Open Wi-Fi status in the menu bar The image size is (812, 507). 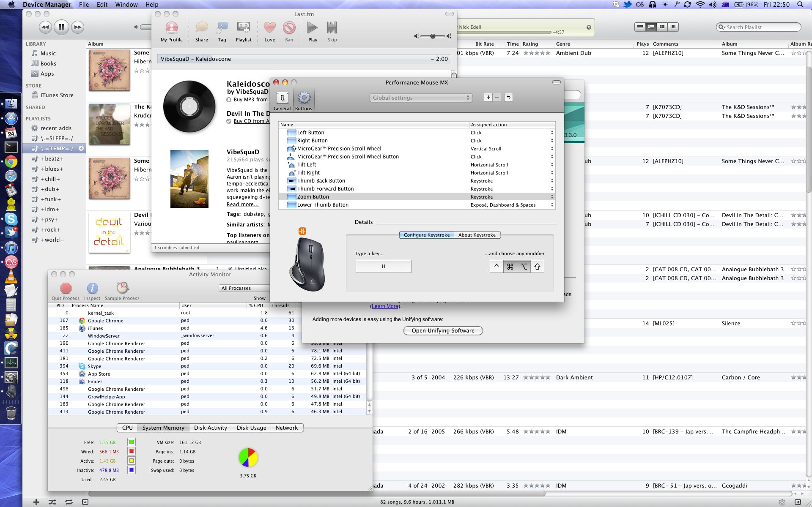(700, 5)
